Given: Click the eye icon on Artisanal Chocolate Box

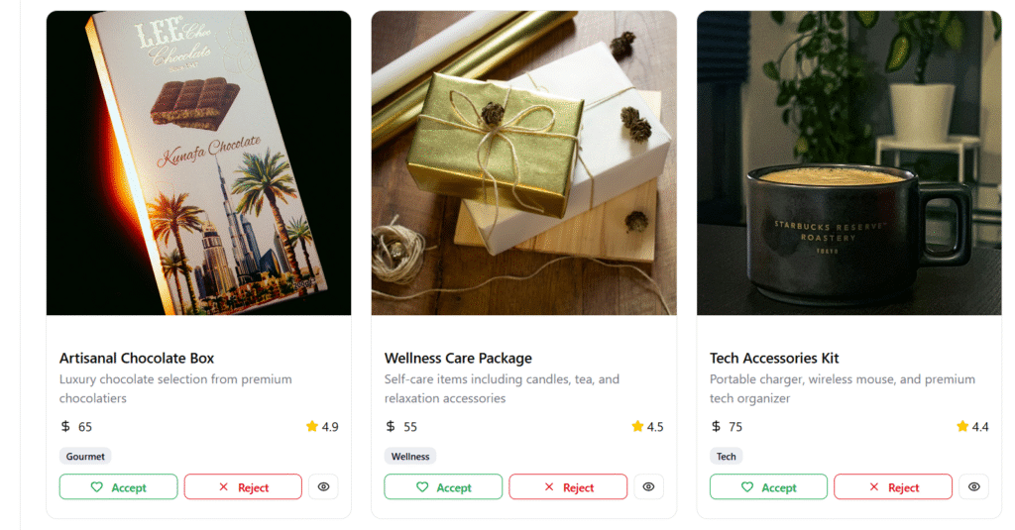Looking at the screenshot, I should [323, 486].
